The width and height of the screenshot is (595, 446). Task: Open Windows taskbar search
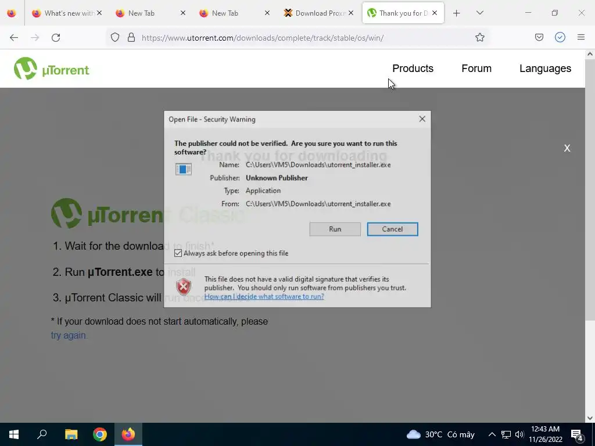point(42,434)
